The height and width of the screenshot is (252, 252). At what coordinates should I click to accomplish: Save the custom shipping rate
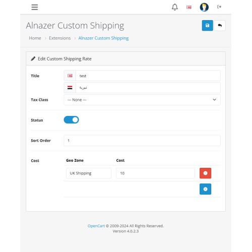pyautogui.click(x=207, y=25)
